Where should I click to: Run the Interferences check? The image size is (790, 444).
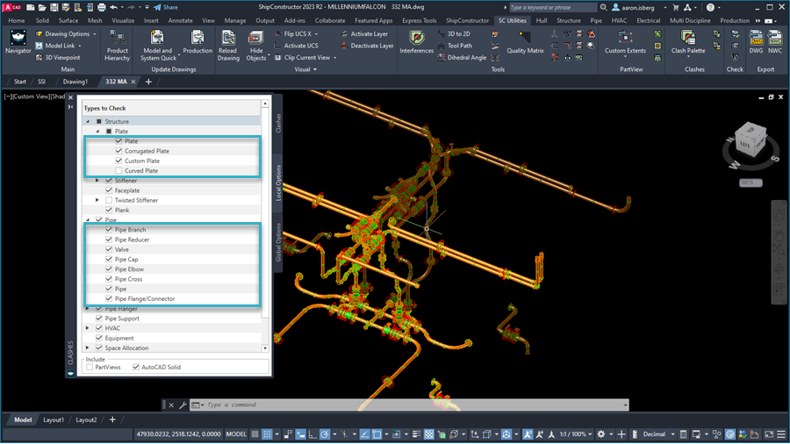(416, 42)
